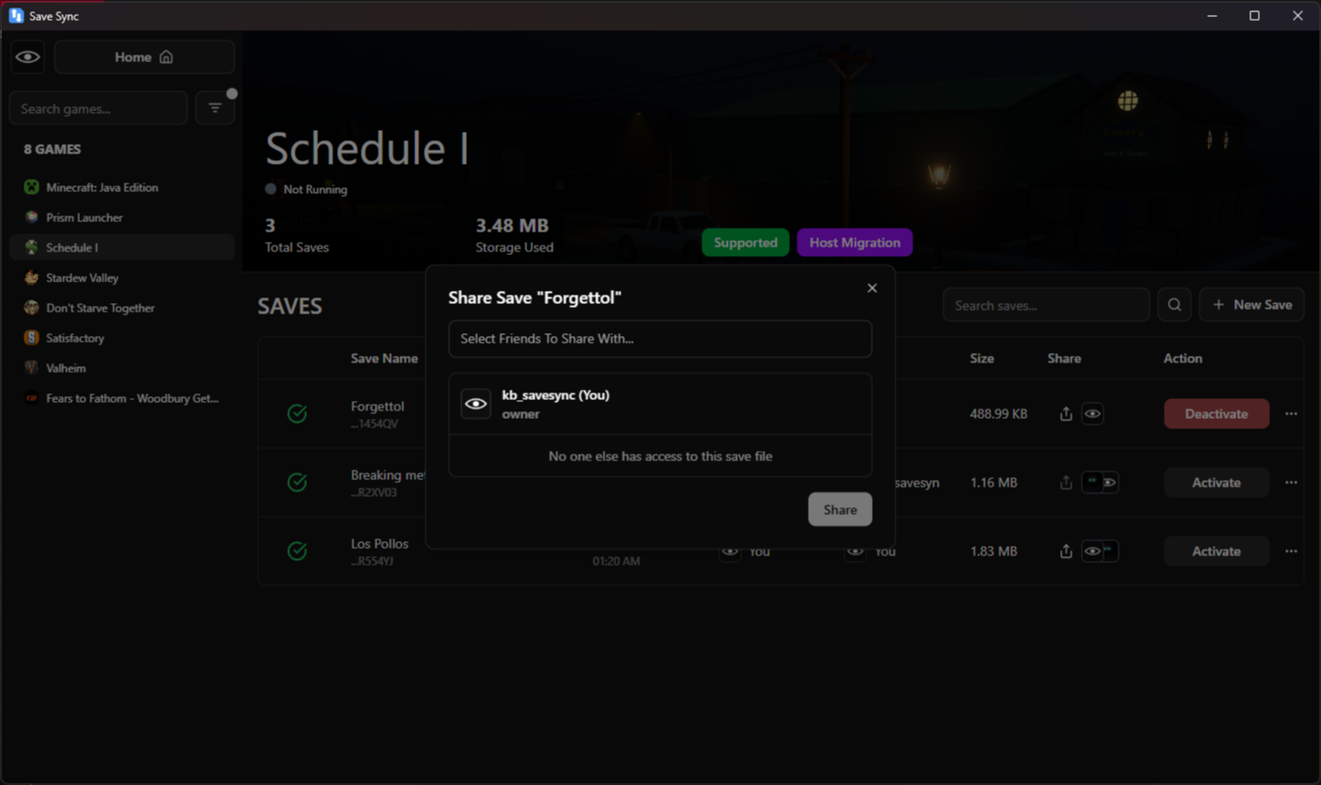The width and height of the screenshot is (1321, 785).
Task: Click the Size column header
Action: point(982,359)
